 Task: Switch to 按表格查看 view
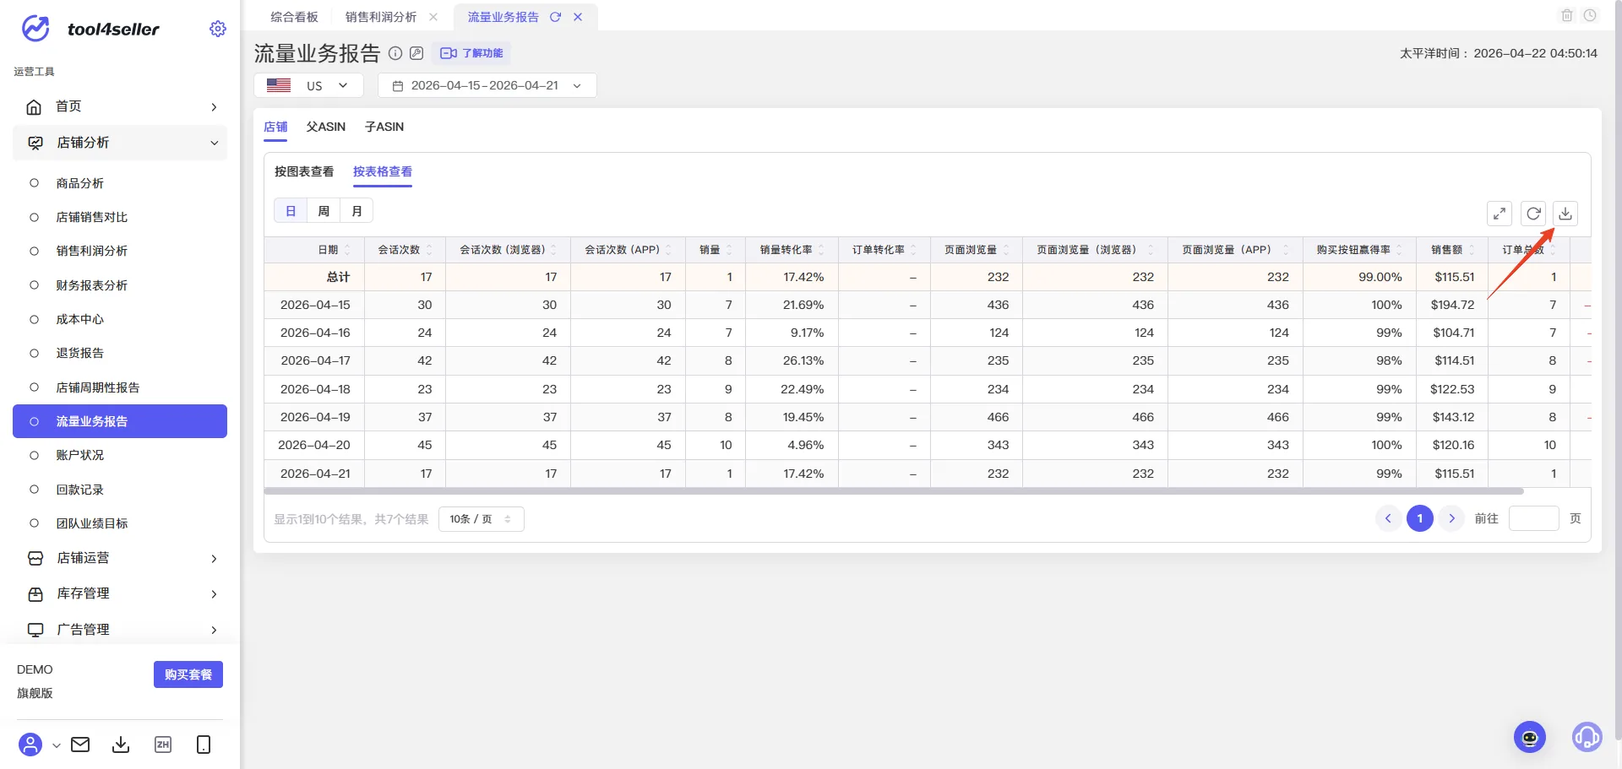pos(383,171)
